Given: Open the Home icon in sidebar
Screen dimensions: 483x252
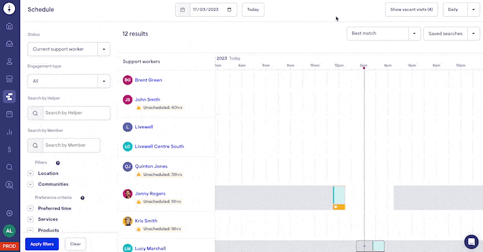Looking at the screenshot, I should pos(9,27).
